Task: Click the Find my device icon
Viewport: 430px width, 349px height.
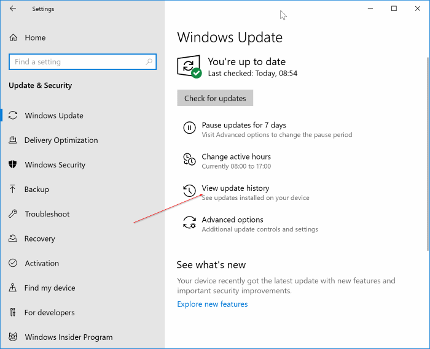Action: click(x=13, y=288)
